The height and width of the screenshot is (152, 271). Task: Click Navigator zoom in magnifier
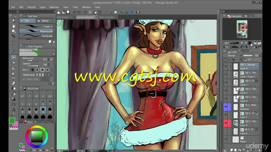[246, 43]
